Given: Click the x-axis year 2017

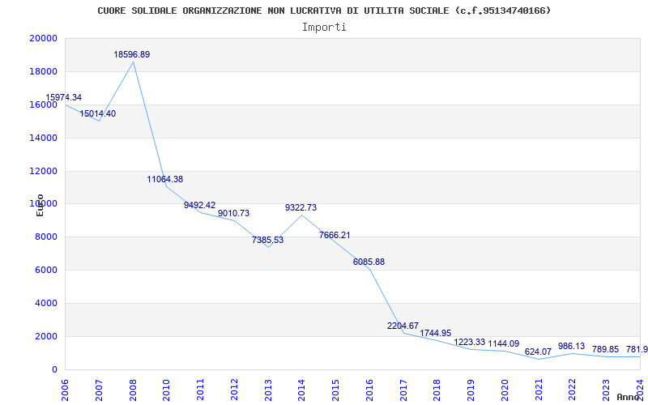Looking at the screenshot, I should click(x=403, y=390).
